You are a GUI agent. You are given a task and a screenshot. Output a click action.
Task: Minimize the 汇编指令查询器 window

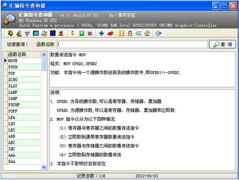tap(216, 6)
